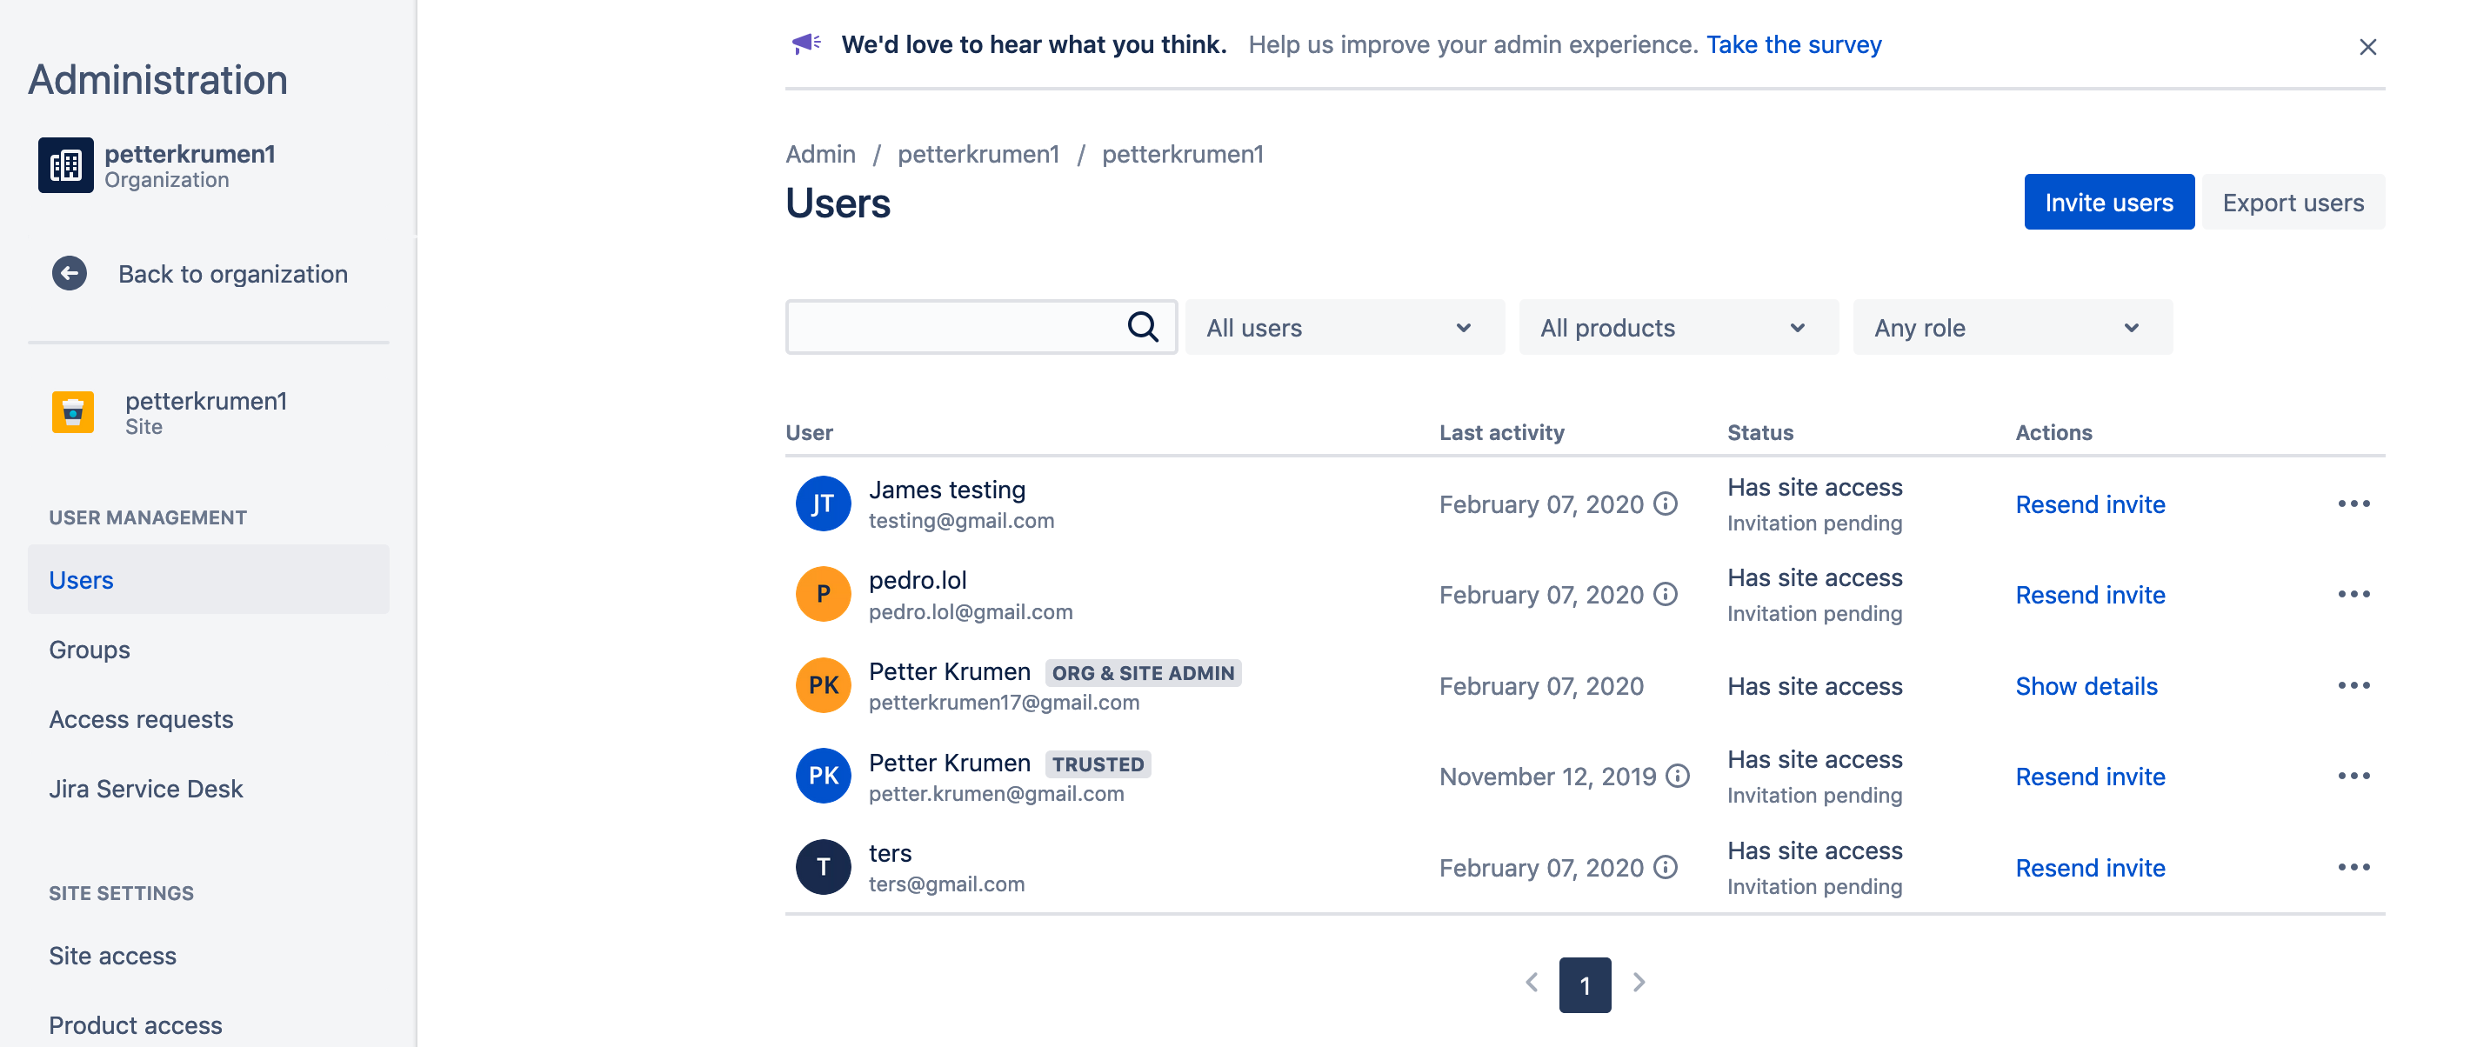Click the user search input field
Screen dimensions: 2477x1047
[962, 327]
